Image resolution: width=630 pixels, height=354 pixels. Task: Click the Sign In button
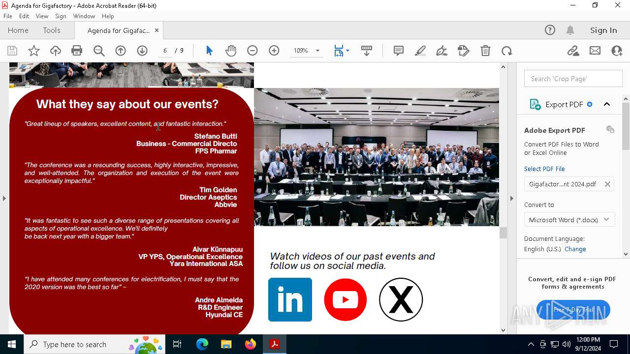click(x=603, y=30)
